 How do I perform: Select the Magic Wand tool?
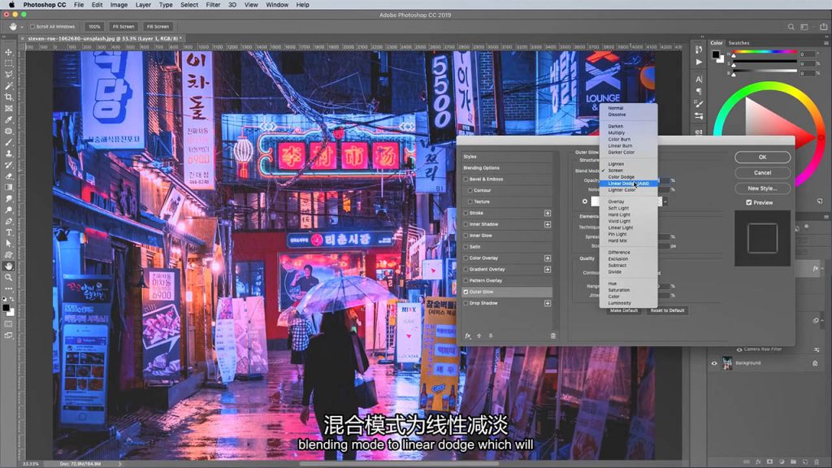click(8, 85)
